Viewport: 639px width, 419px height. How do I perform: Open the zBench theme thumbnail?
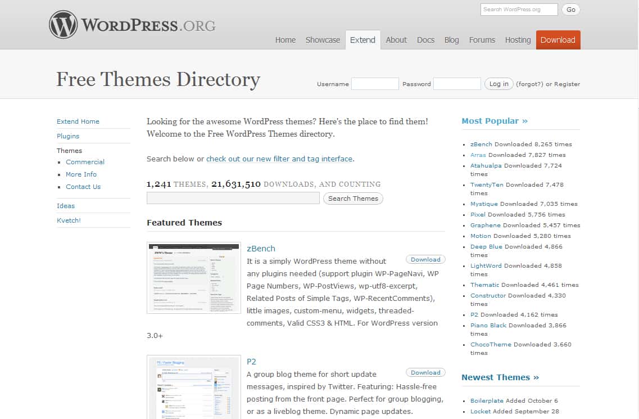[x=193, y=278]
